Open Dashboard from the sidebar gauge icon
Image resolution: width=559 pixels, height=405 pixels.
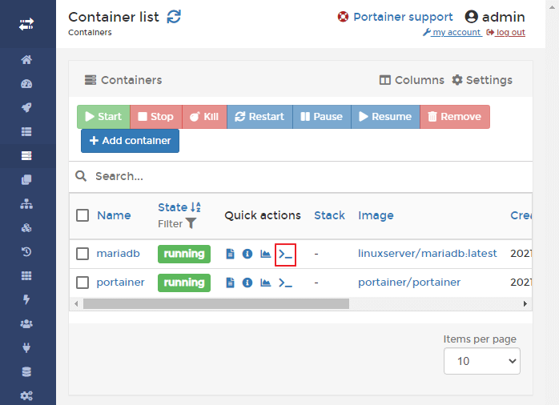click(x=26, y=84)
